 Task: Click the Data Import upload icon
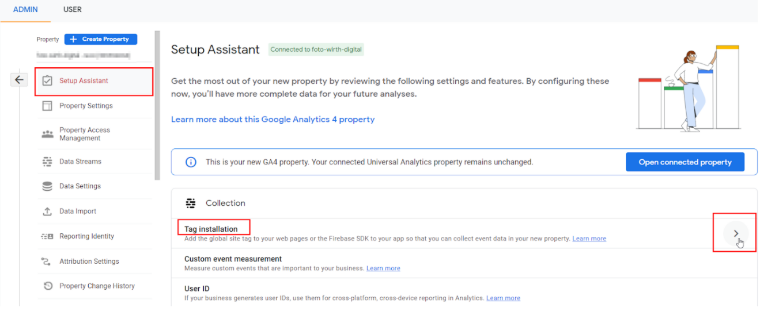(48, 211)
